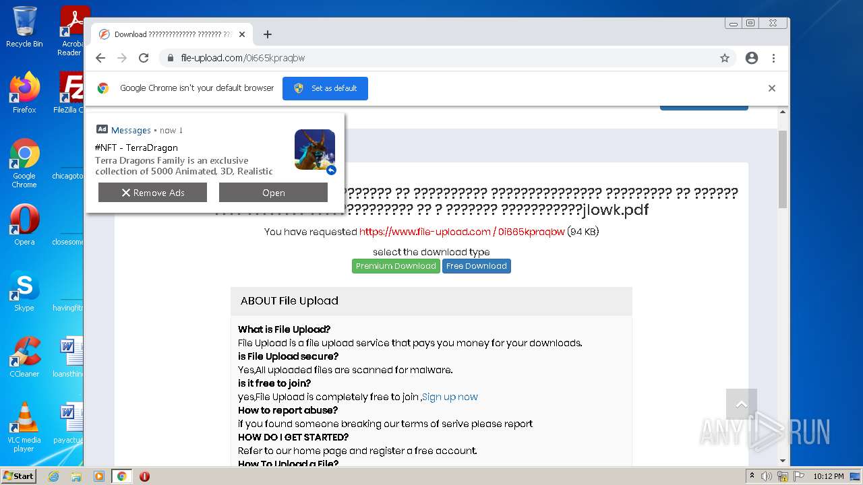Click the action center flag tray icon
Viewport: 863px width, 485px height.
(799, 476)
